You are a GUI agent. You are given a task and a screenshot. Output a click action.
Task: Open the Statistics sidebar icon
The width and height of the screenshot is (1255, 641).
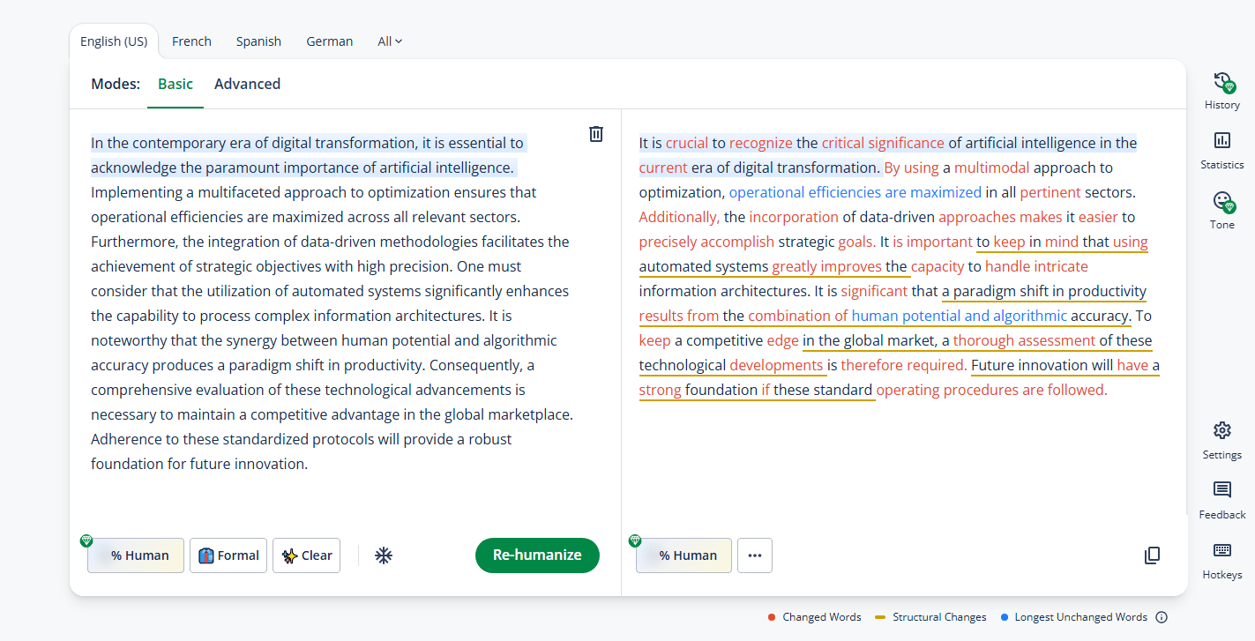(1221, 141)
